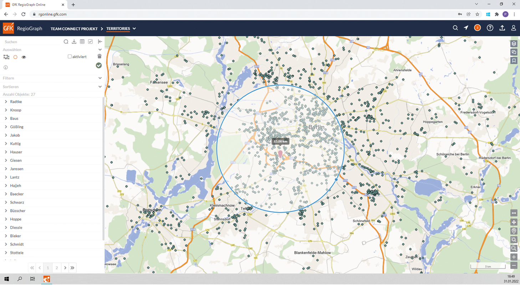Delete selection with trash icon
Viewport: 520px width, 285px height.
pyautogui.click(x=100, y=56)
